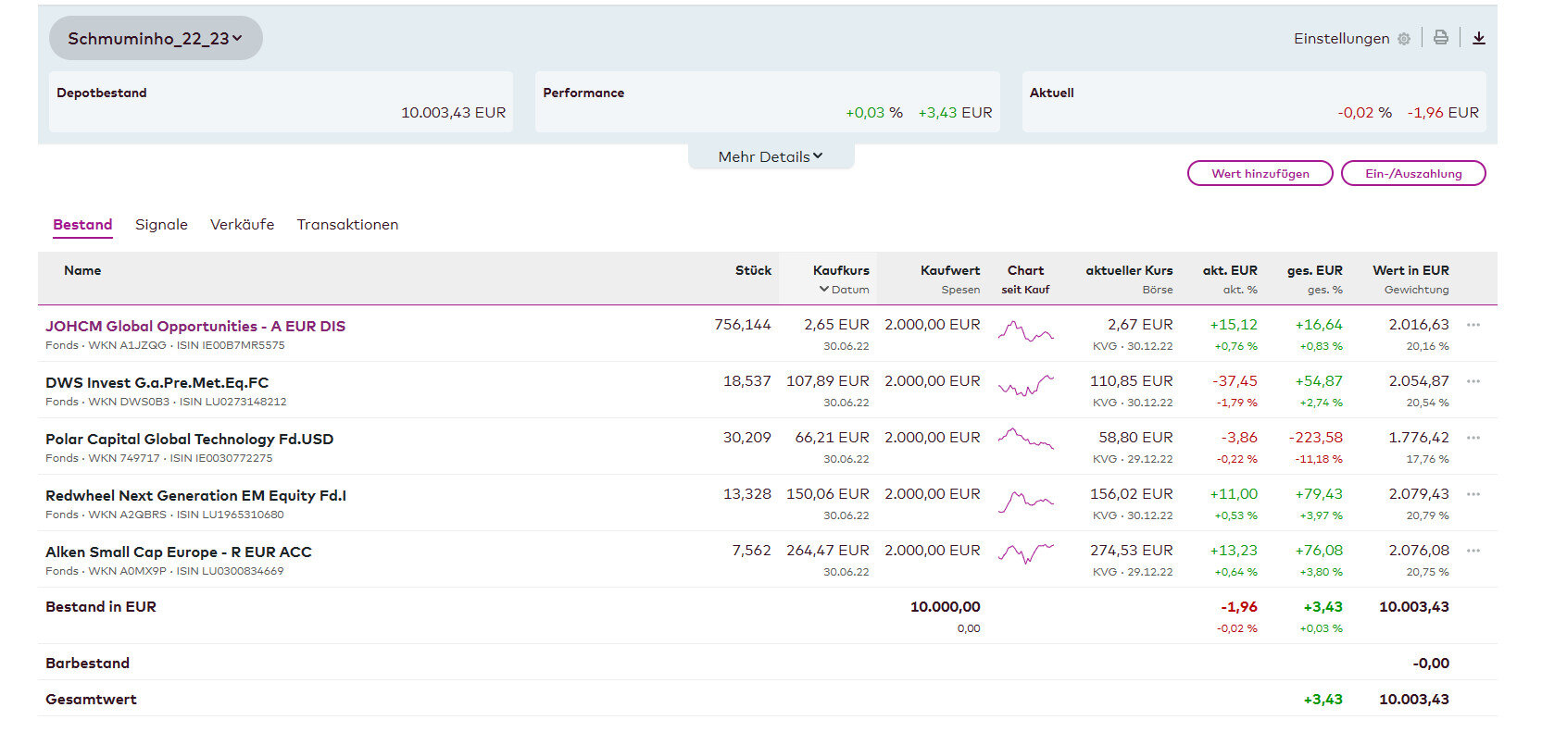Switch to the Signale tab
The height and width of the screenshot is (732, 1542).
coord(161,224)
